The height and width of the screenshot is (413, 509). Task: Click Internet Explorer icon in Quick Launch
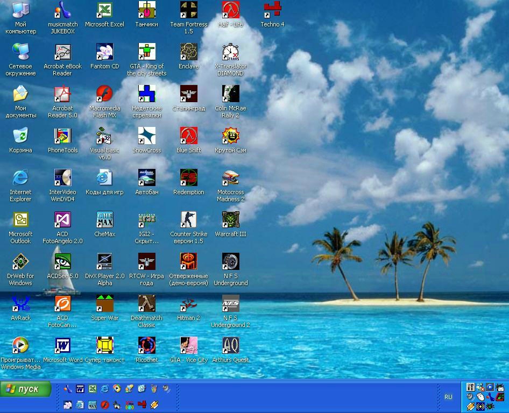[x=104, y=389]
